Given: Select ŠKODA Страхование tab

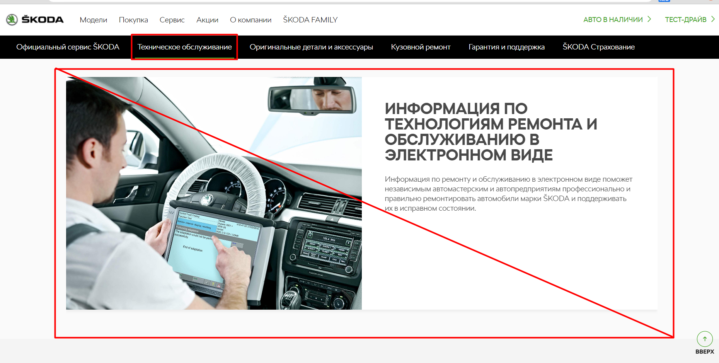Looking at the screenshot, I should (x=598, y=47).
